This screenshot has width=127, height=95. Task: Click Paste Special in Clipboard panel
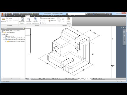pos(69,21)
